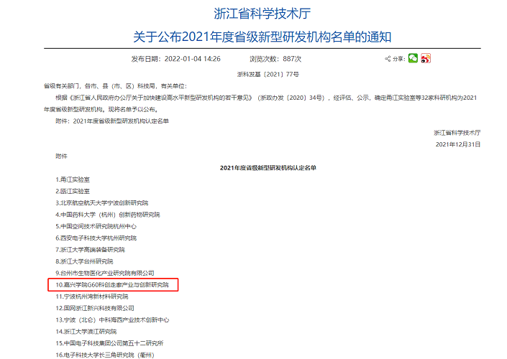Screen dimensions: 507x359
Task: Share the article via Weibo icon
Action: pos(425,58)
